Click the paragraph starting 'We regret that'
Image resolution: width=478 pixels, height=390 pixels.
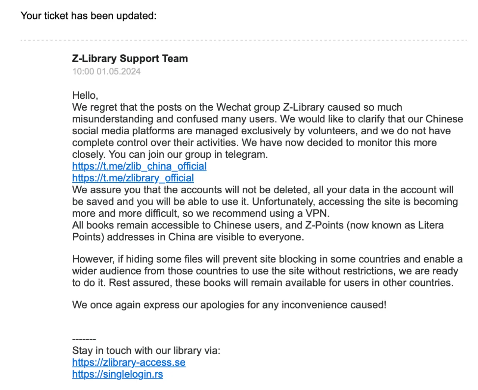coord(261,131)
